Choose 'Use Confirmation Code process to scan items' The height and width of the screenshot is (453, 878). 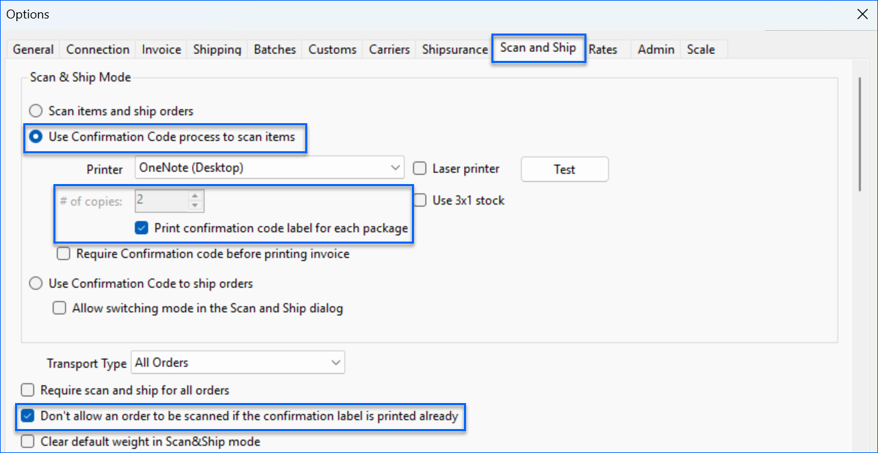[x=36, y=137]
